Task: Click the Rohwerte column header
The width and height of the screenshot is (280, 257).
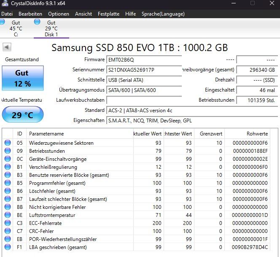Action: click(248, 134)
